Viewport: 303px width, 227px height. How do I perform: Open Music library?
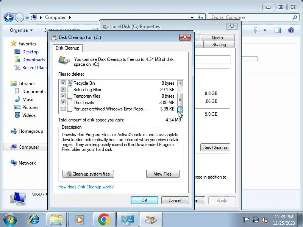point(28,99)
